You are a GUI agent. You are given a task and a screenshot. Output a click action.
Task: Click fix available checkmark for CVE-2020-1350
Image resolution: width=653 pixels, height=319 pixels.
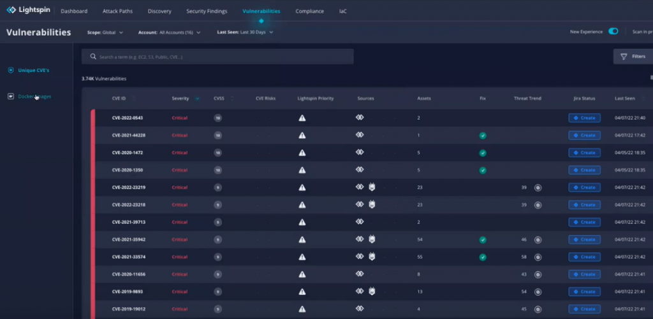pyautogui.click(x=483, y=171)
